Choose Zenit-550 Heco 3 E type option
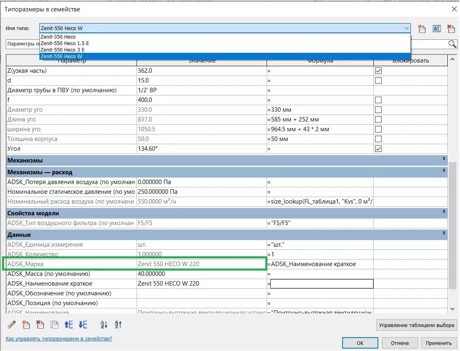Viewport: 460px width, 351px height. (x=63, y=50)
